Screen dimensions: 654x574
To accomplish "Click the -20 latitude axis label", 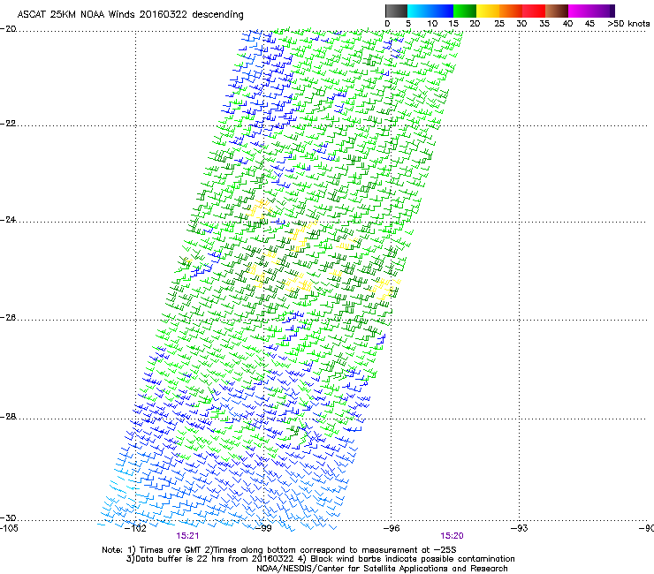I will tap(8, 29).
